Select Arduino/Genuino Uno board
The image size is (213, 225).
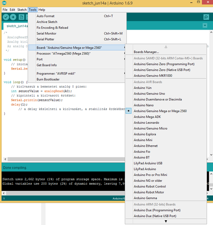166,94
